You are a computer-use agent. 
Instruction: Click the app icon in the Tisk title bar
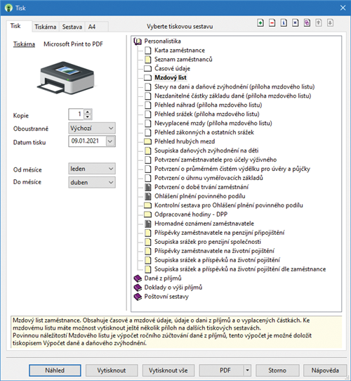8,8
